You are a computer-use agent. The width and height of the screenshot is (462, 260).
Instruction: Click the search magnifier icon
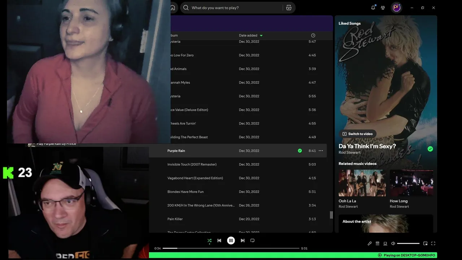click(186, 8)
